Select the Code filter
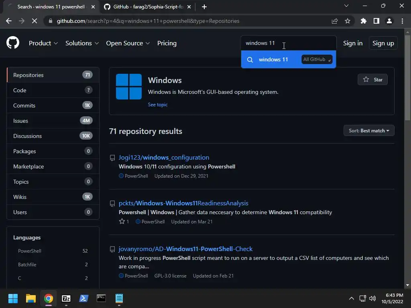The image size is (411, 308). (x=53, y=90)
